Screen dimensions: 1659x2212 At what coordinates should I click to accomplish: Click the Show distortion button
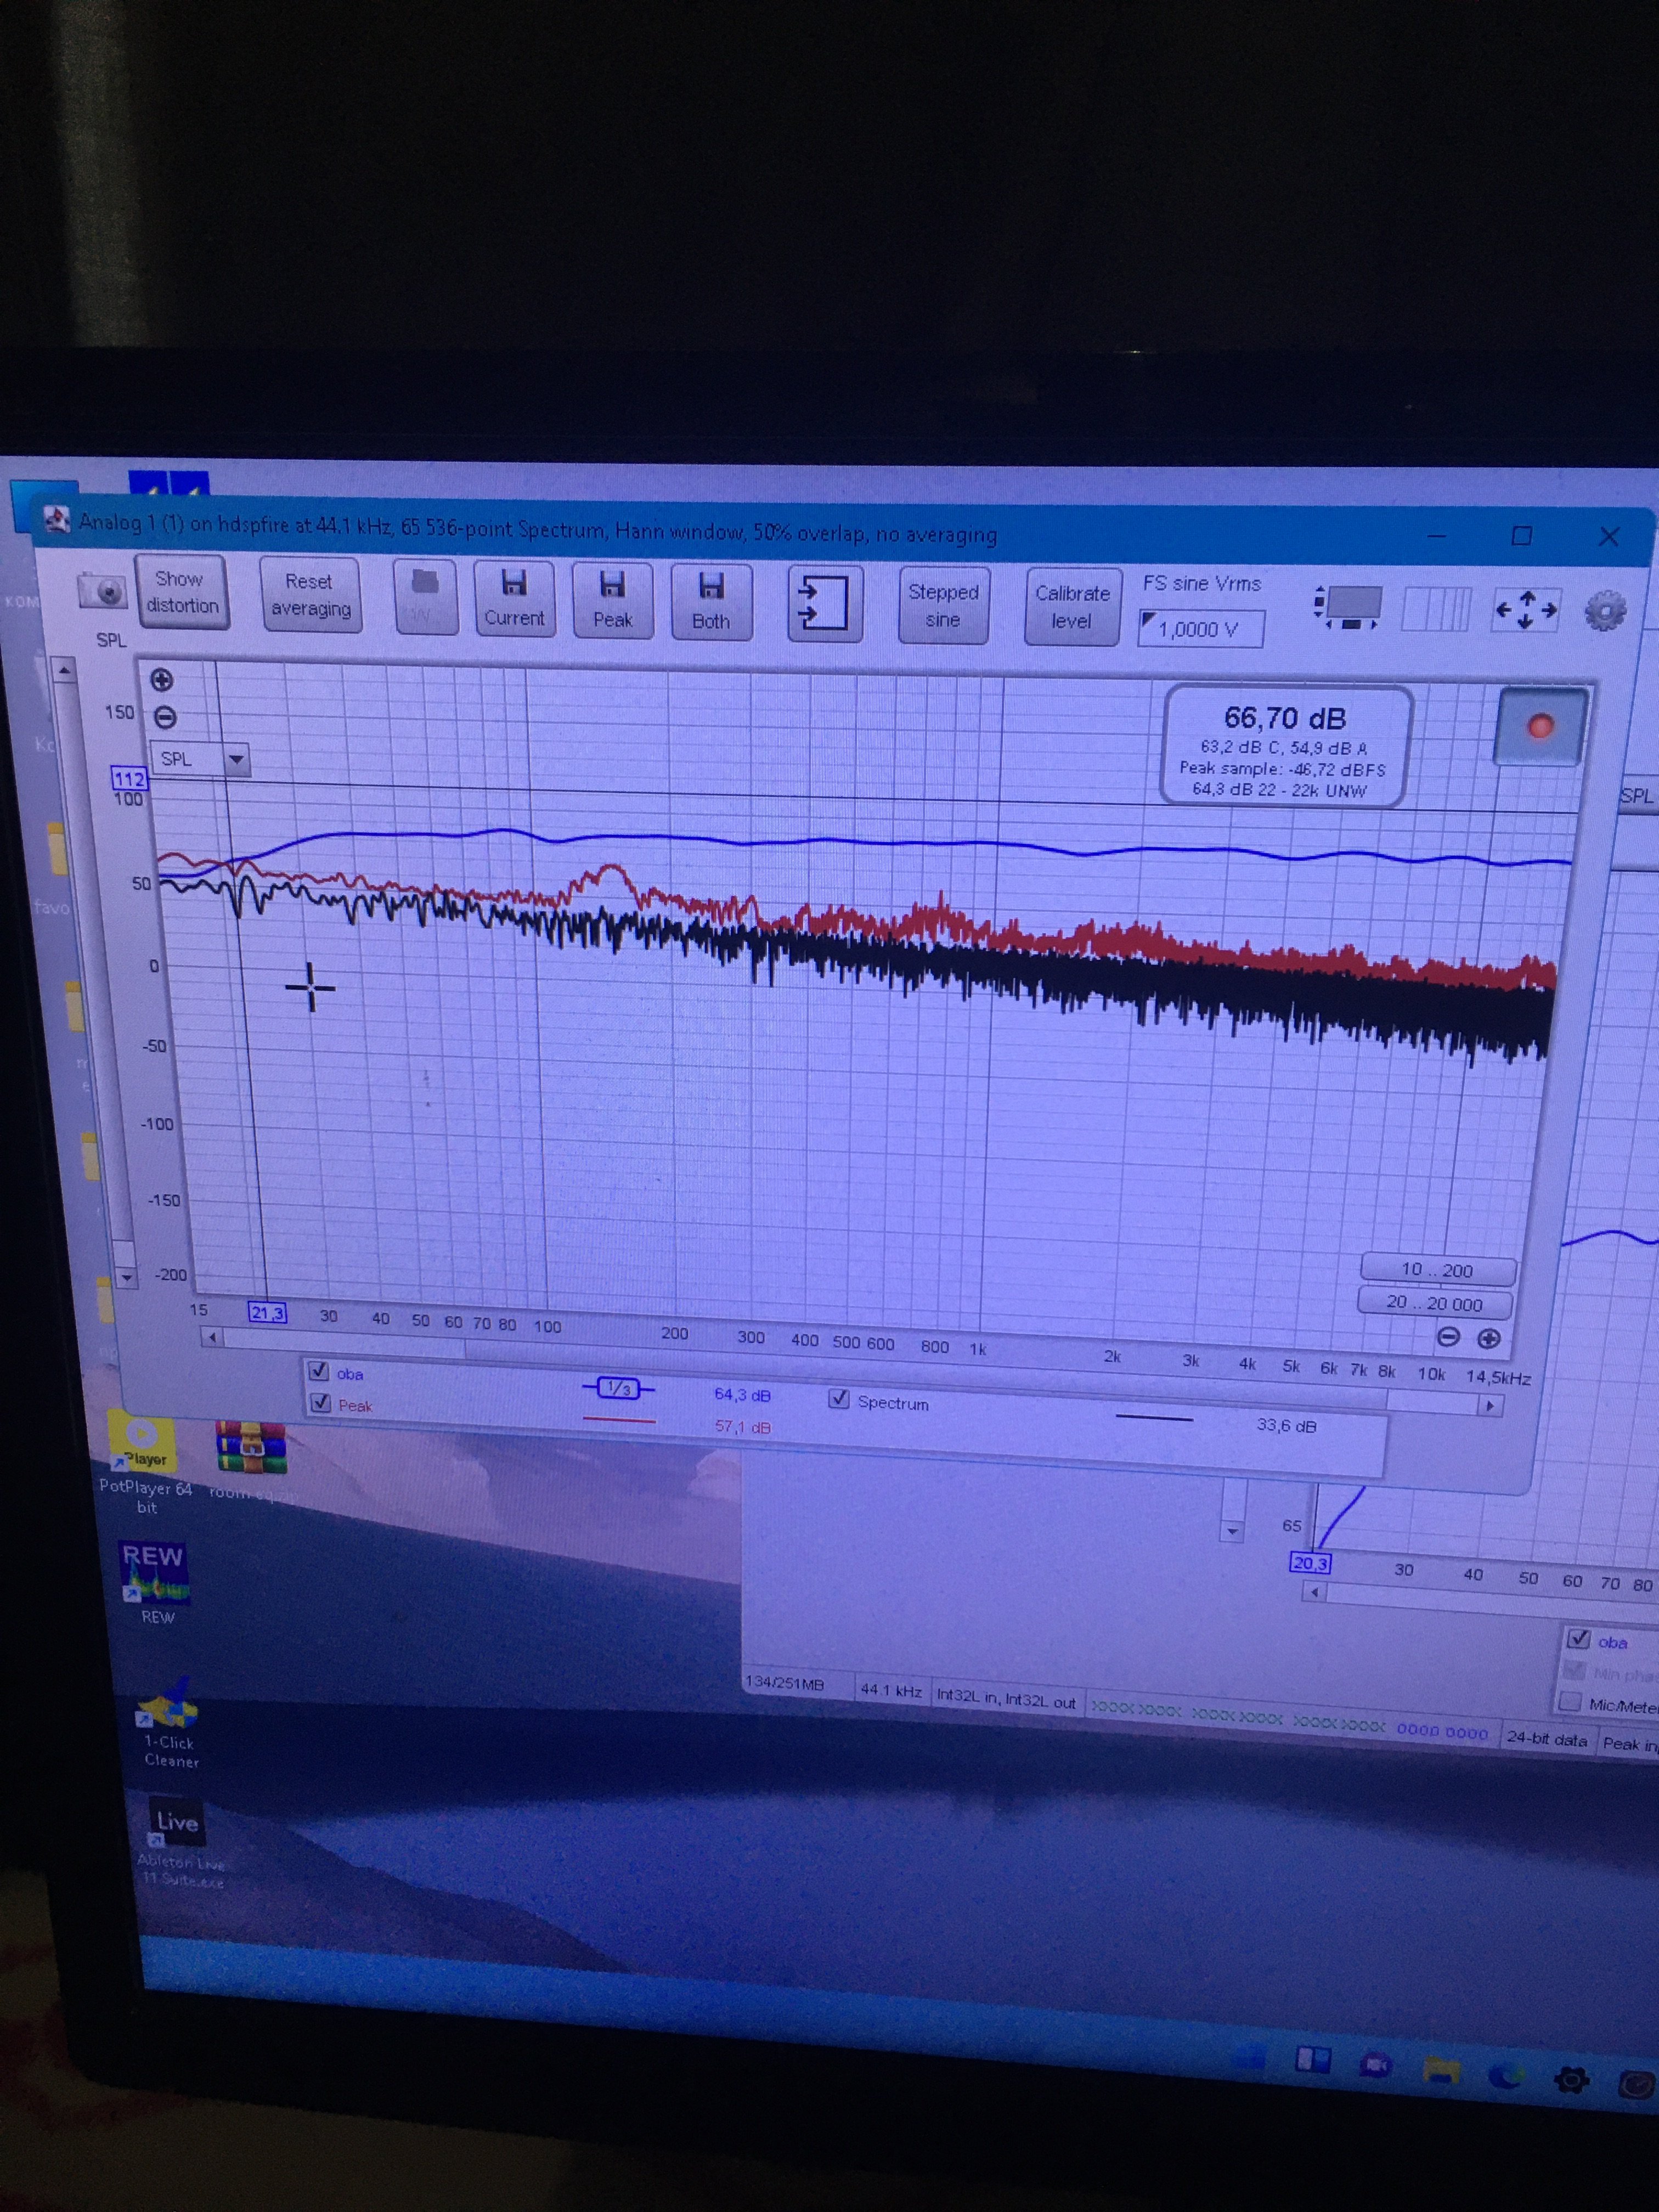[x=182, y=592]
